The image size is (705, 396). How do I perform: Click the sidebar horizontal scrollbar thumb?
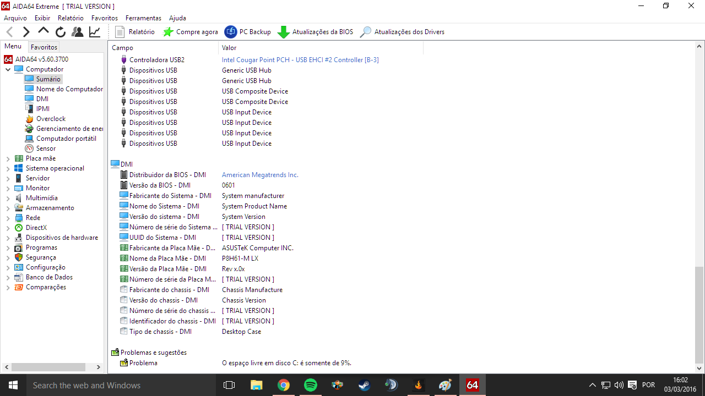[x=48, y=367]
